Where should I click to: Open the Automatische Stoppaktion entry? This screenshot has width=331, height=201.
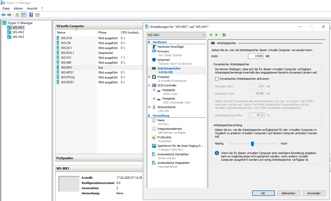point(174,163)
